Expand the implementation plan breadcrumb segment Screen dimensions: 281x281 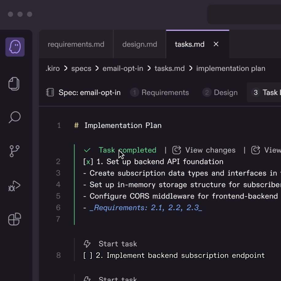pyautogui.click(x=231, y=68)
